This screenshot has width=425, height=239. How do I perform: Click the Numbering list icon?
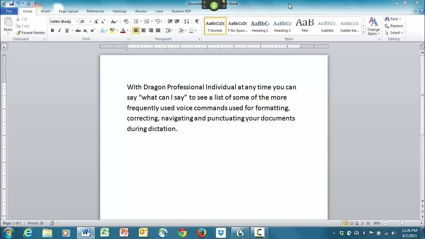[147, 22]
